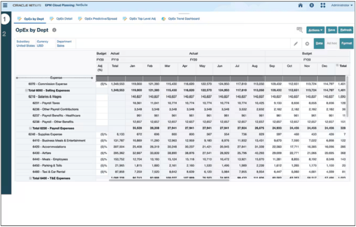This screenshot has height=227, width=356.
Task: Select FY19 total cell 395,362 for Airfare
Action: pos(117,153)
